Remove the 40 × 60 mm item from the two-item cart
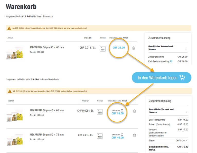Viewport: 197px width, 153px height. [134, 111]
